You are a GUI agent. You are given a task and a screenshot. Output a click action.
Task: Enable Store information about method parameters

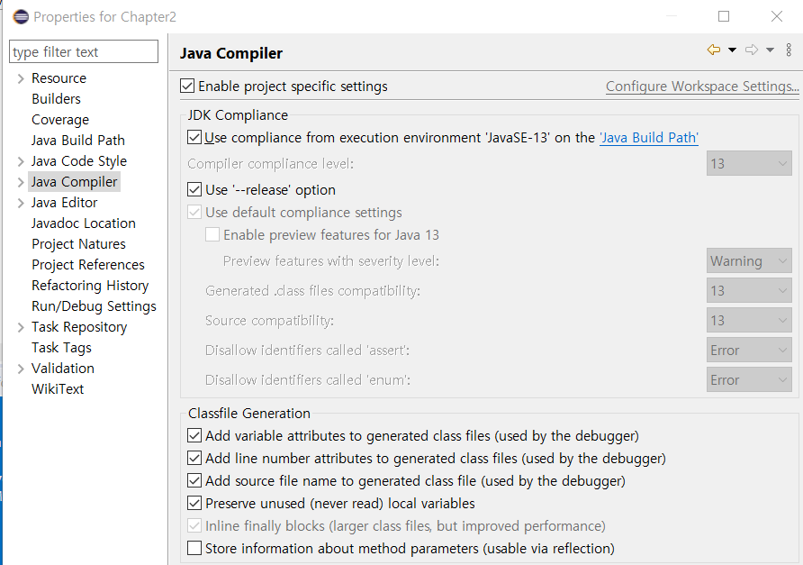194,549
